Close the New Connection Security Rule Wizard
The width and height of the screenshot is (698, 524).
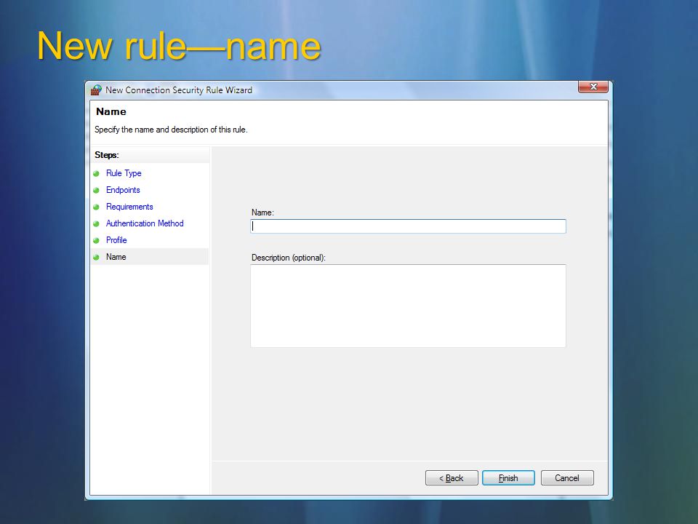coord(593,87)
